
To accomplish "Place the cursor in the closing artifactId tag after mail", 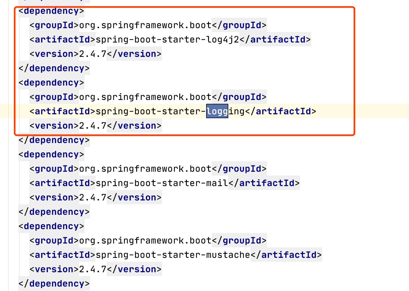I will point(264,183).
